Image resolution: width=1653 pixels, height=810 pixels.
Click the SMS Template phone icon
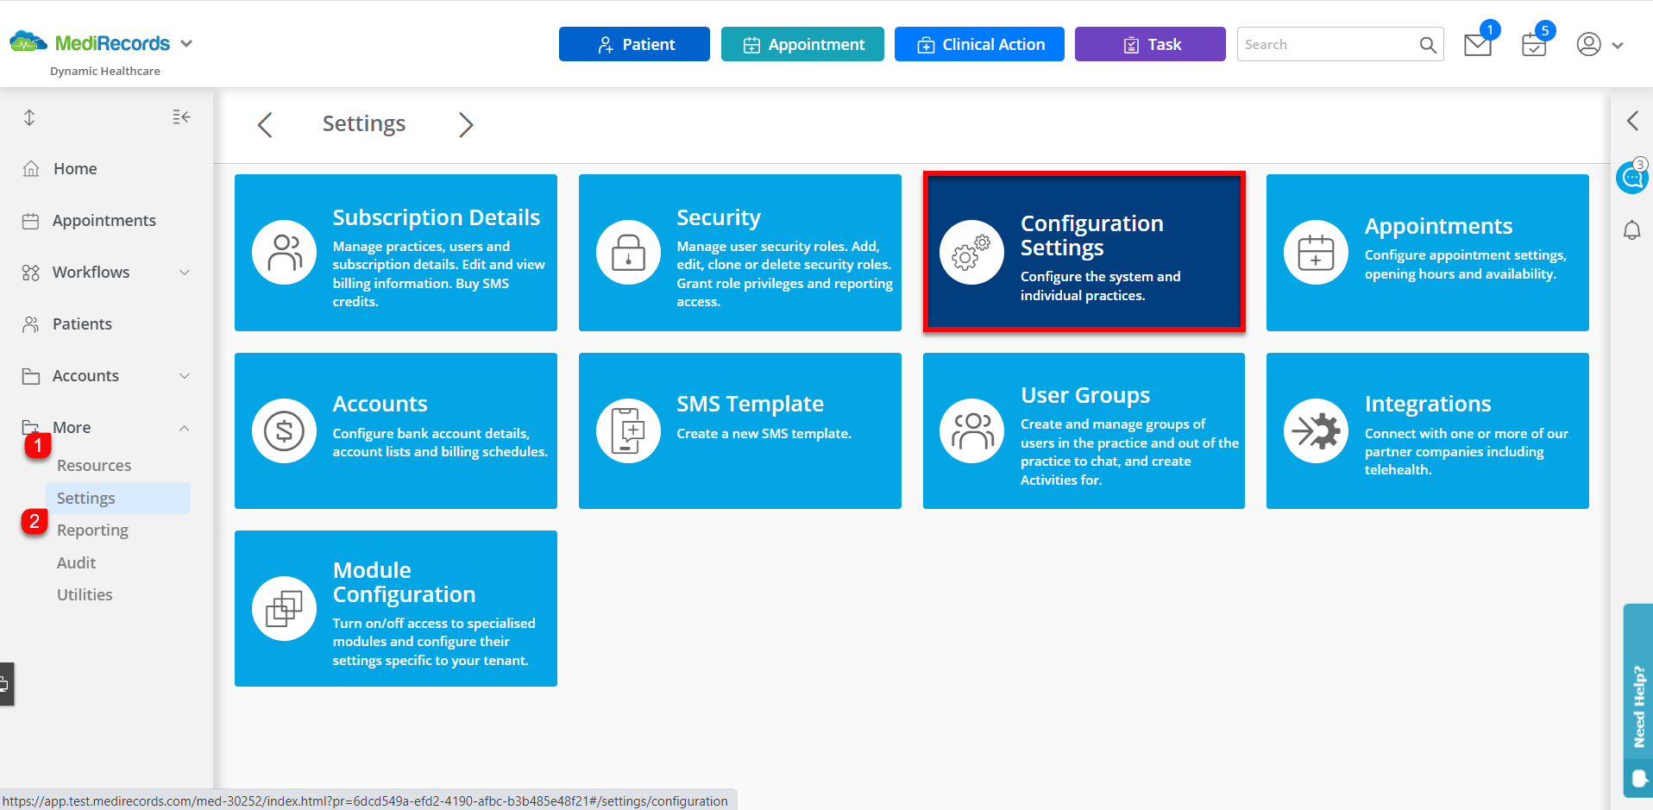[x=628, y=430]
